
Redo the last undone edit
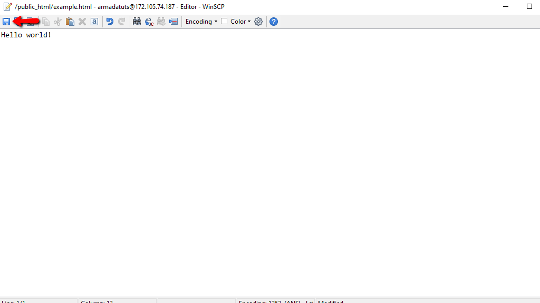coord(122,22)
